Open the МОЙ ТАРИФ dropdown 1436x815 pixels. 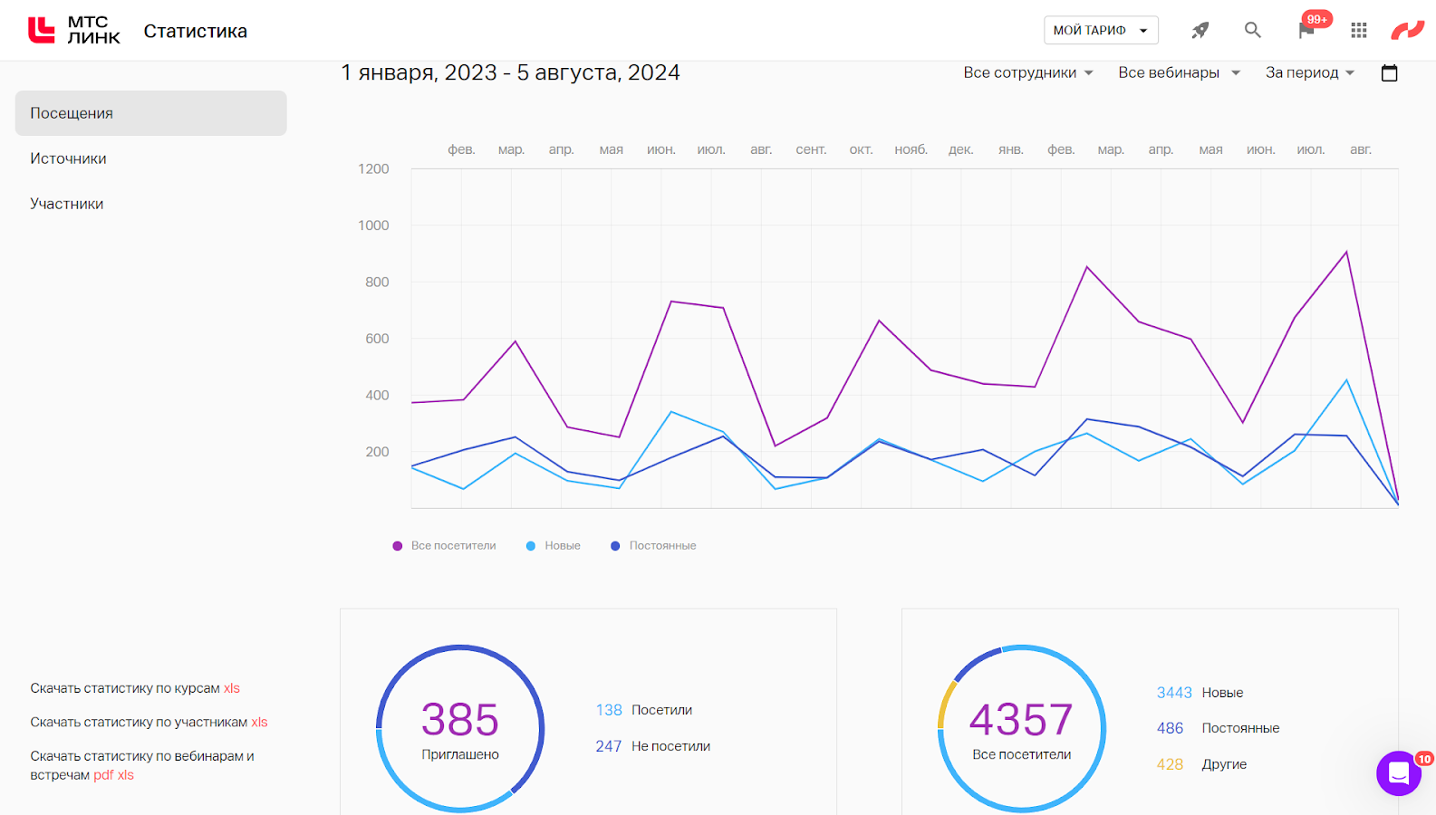click(1101, 30)
